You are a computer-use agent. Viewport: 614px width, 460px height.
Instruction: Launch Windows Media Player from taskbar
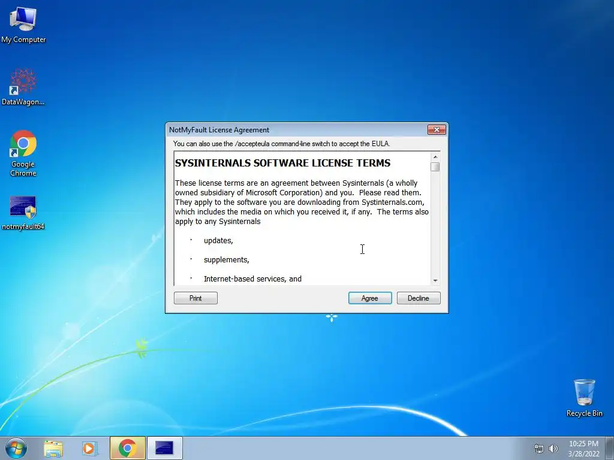[x=90, y=448]
